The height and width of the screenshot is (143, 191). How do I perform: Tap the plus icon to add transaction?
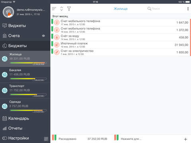click(x=185, y=139)
